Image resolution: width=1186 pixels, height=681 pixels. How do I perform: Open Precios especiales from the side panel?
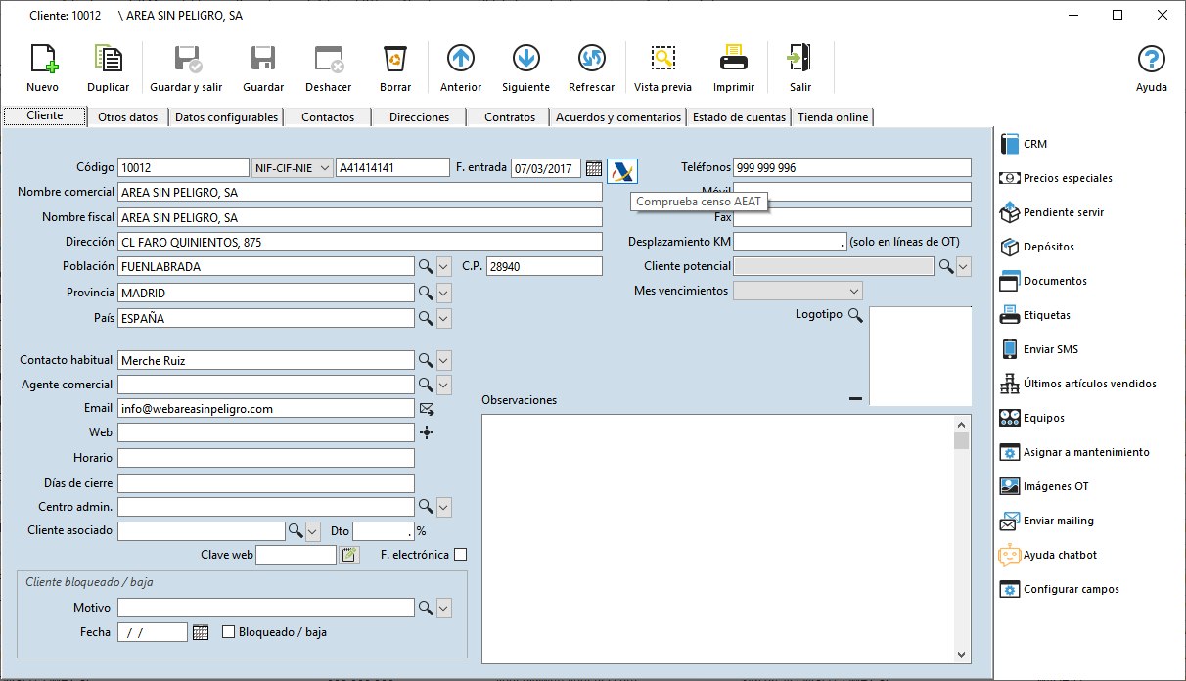click(x=1056, y=178)
